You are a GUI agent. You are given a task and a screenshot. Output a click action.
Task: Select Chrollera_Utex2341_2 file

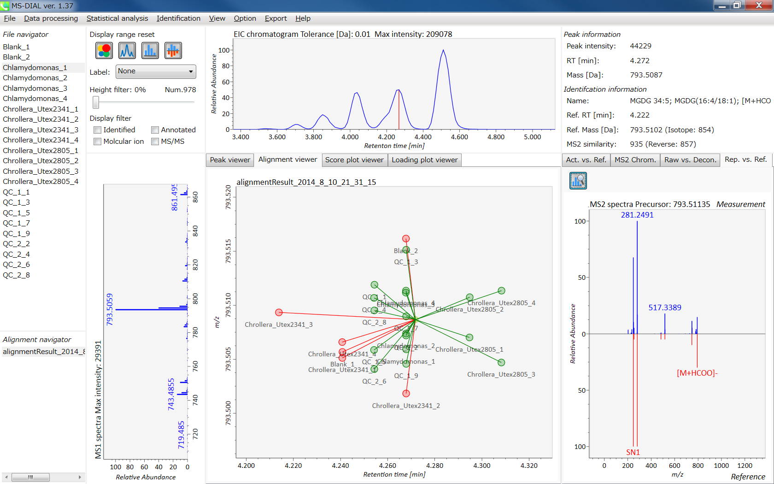[x=41, y=119]
